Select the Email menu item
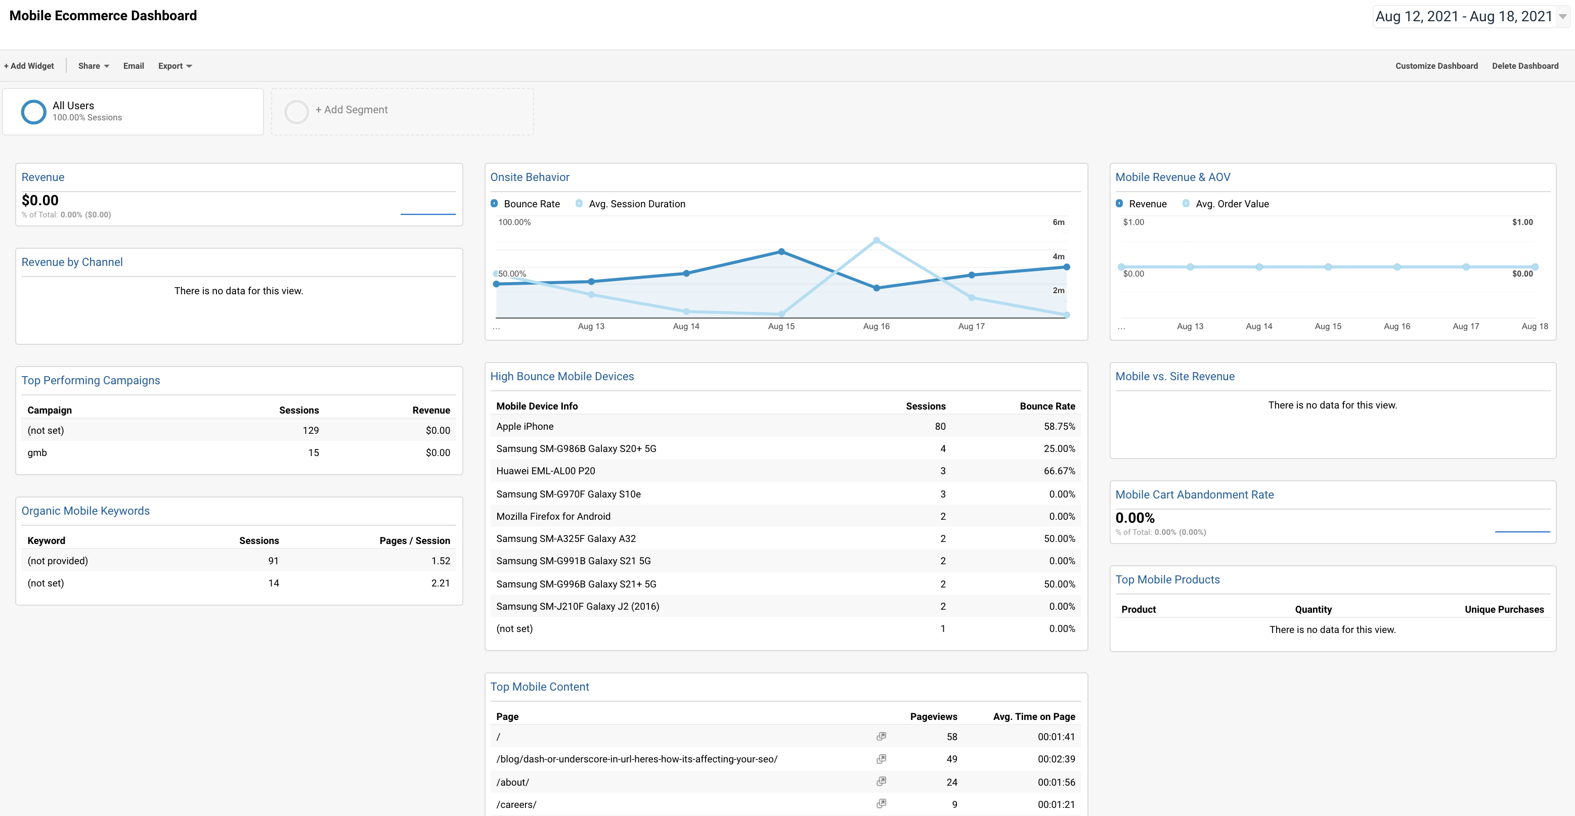Screen dimensions: 1575x816 [x=134, y=65]
